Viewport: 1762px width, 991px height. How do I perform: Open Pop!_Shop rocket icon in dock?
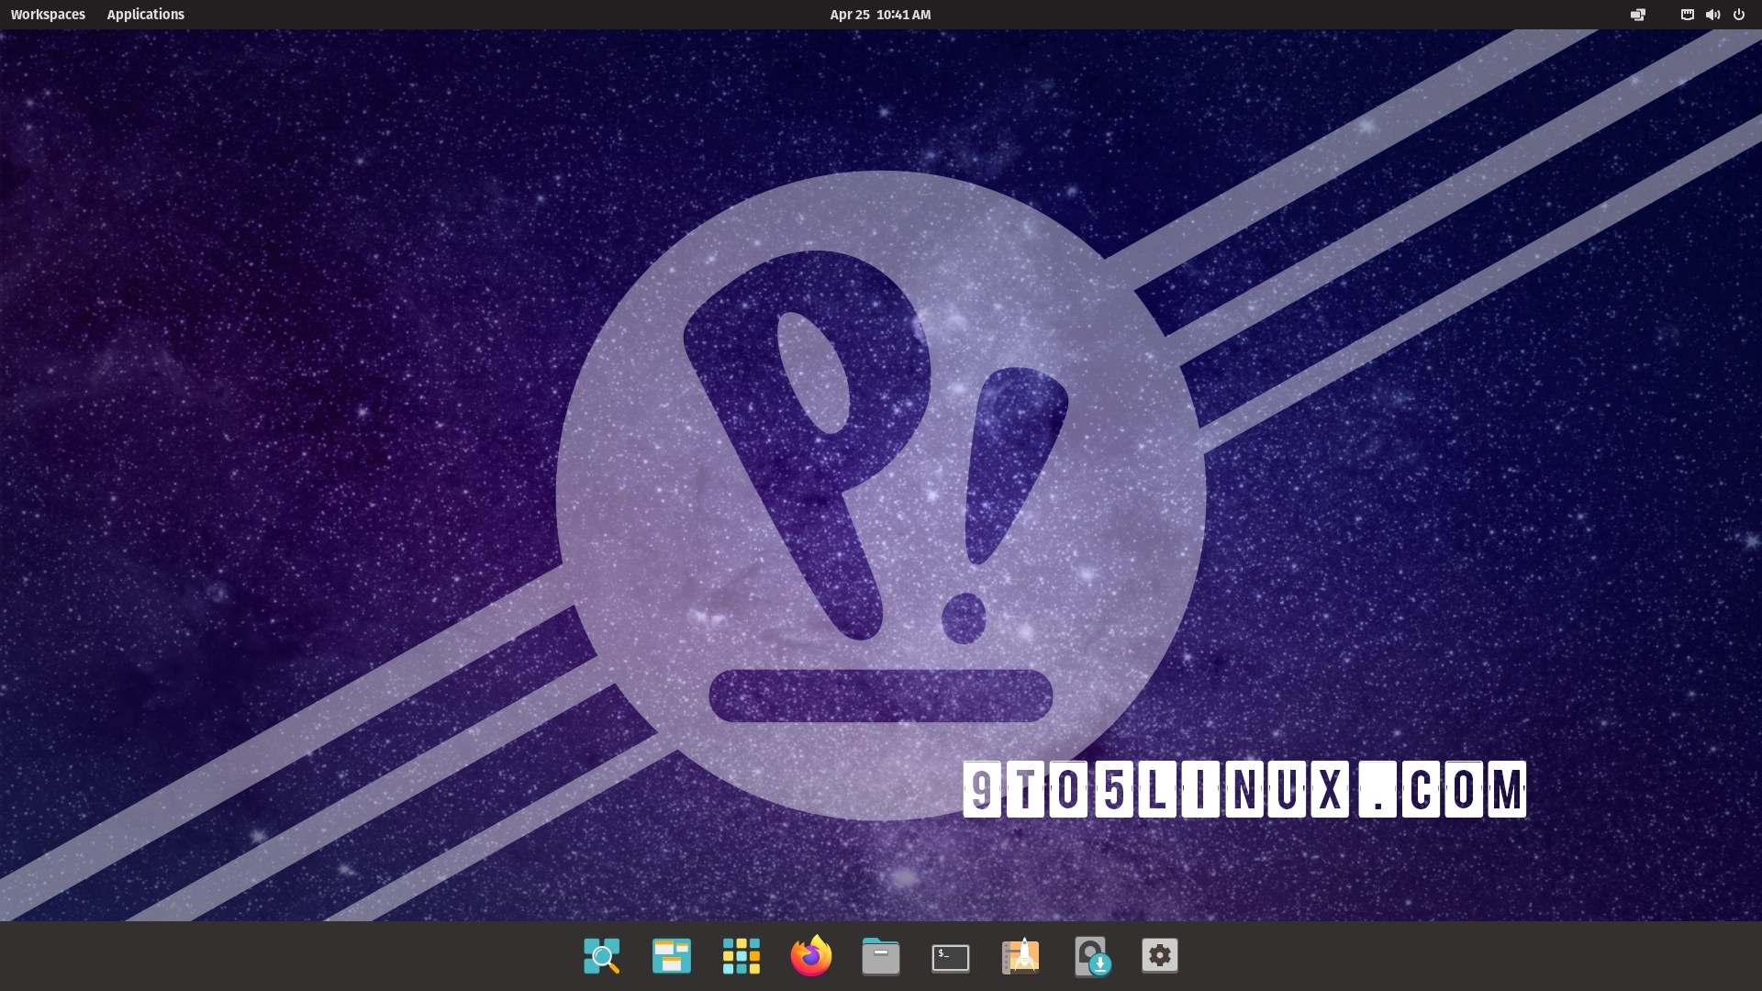coord(1020,956)
